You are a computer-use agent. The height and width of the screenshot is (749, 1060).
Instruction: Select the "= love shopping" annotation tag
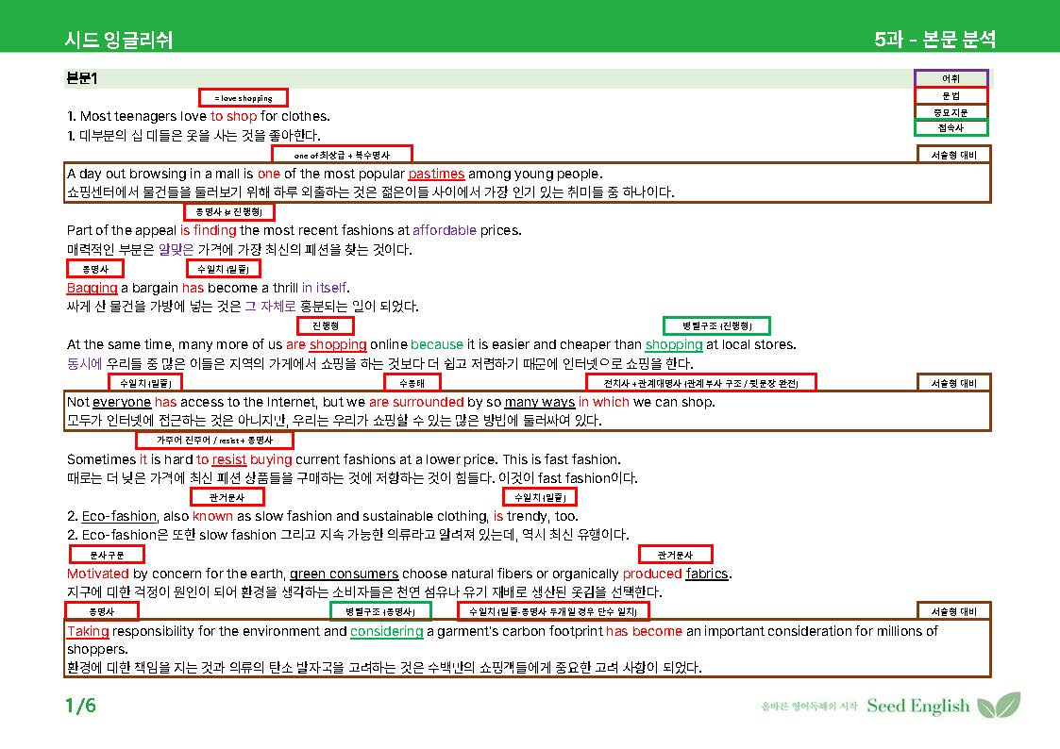243,96
